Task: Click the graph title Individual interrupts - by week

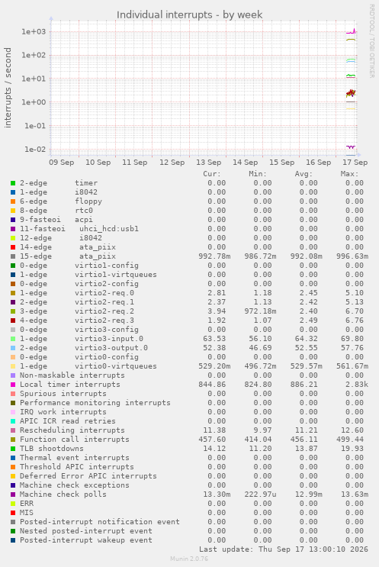Action: 189,14
